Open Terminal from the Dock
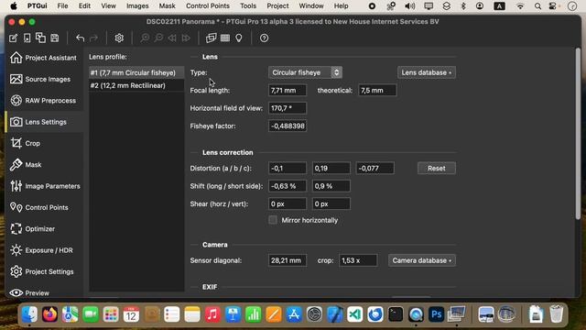Viewport: 586px width, 330px height. [396, 314]
